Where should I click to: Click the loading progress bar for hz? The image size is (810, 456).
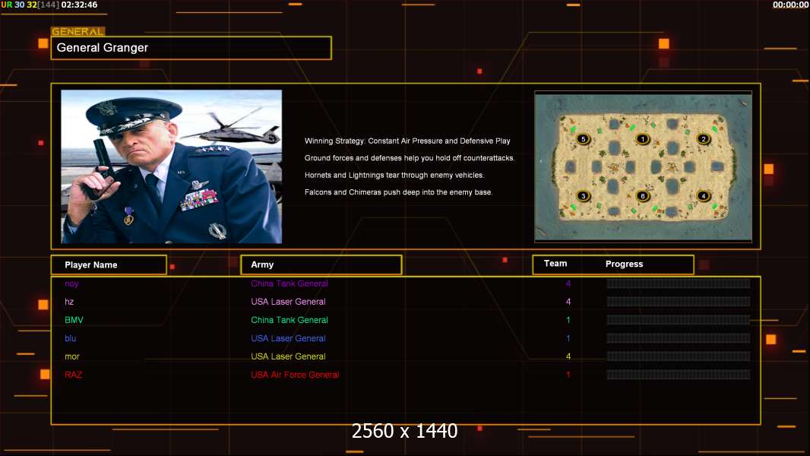pos(678,302)
